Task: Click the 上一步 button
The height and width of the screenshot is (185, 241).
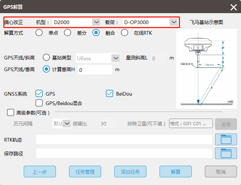Action: (x=40, y=171)
